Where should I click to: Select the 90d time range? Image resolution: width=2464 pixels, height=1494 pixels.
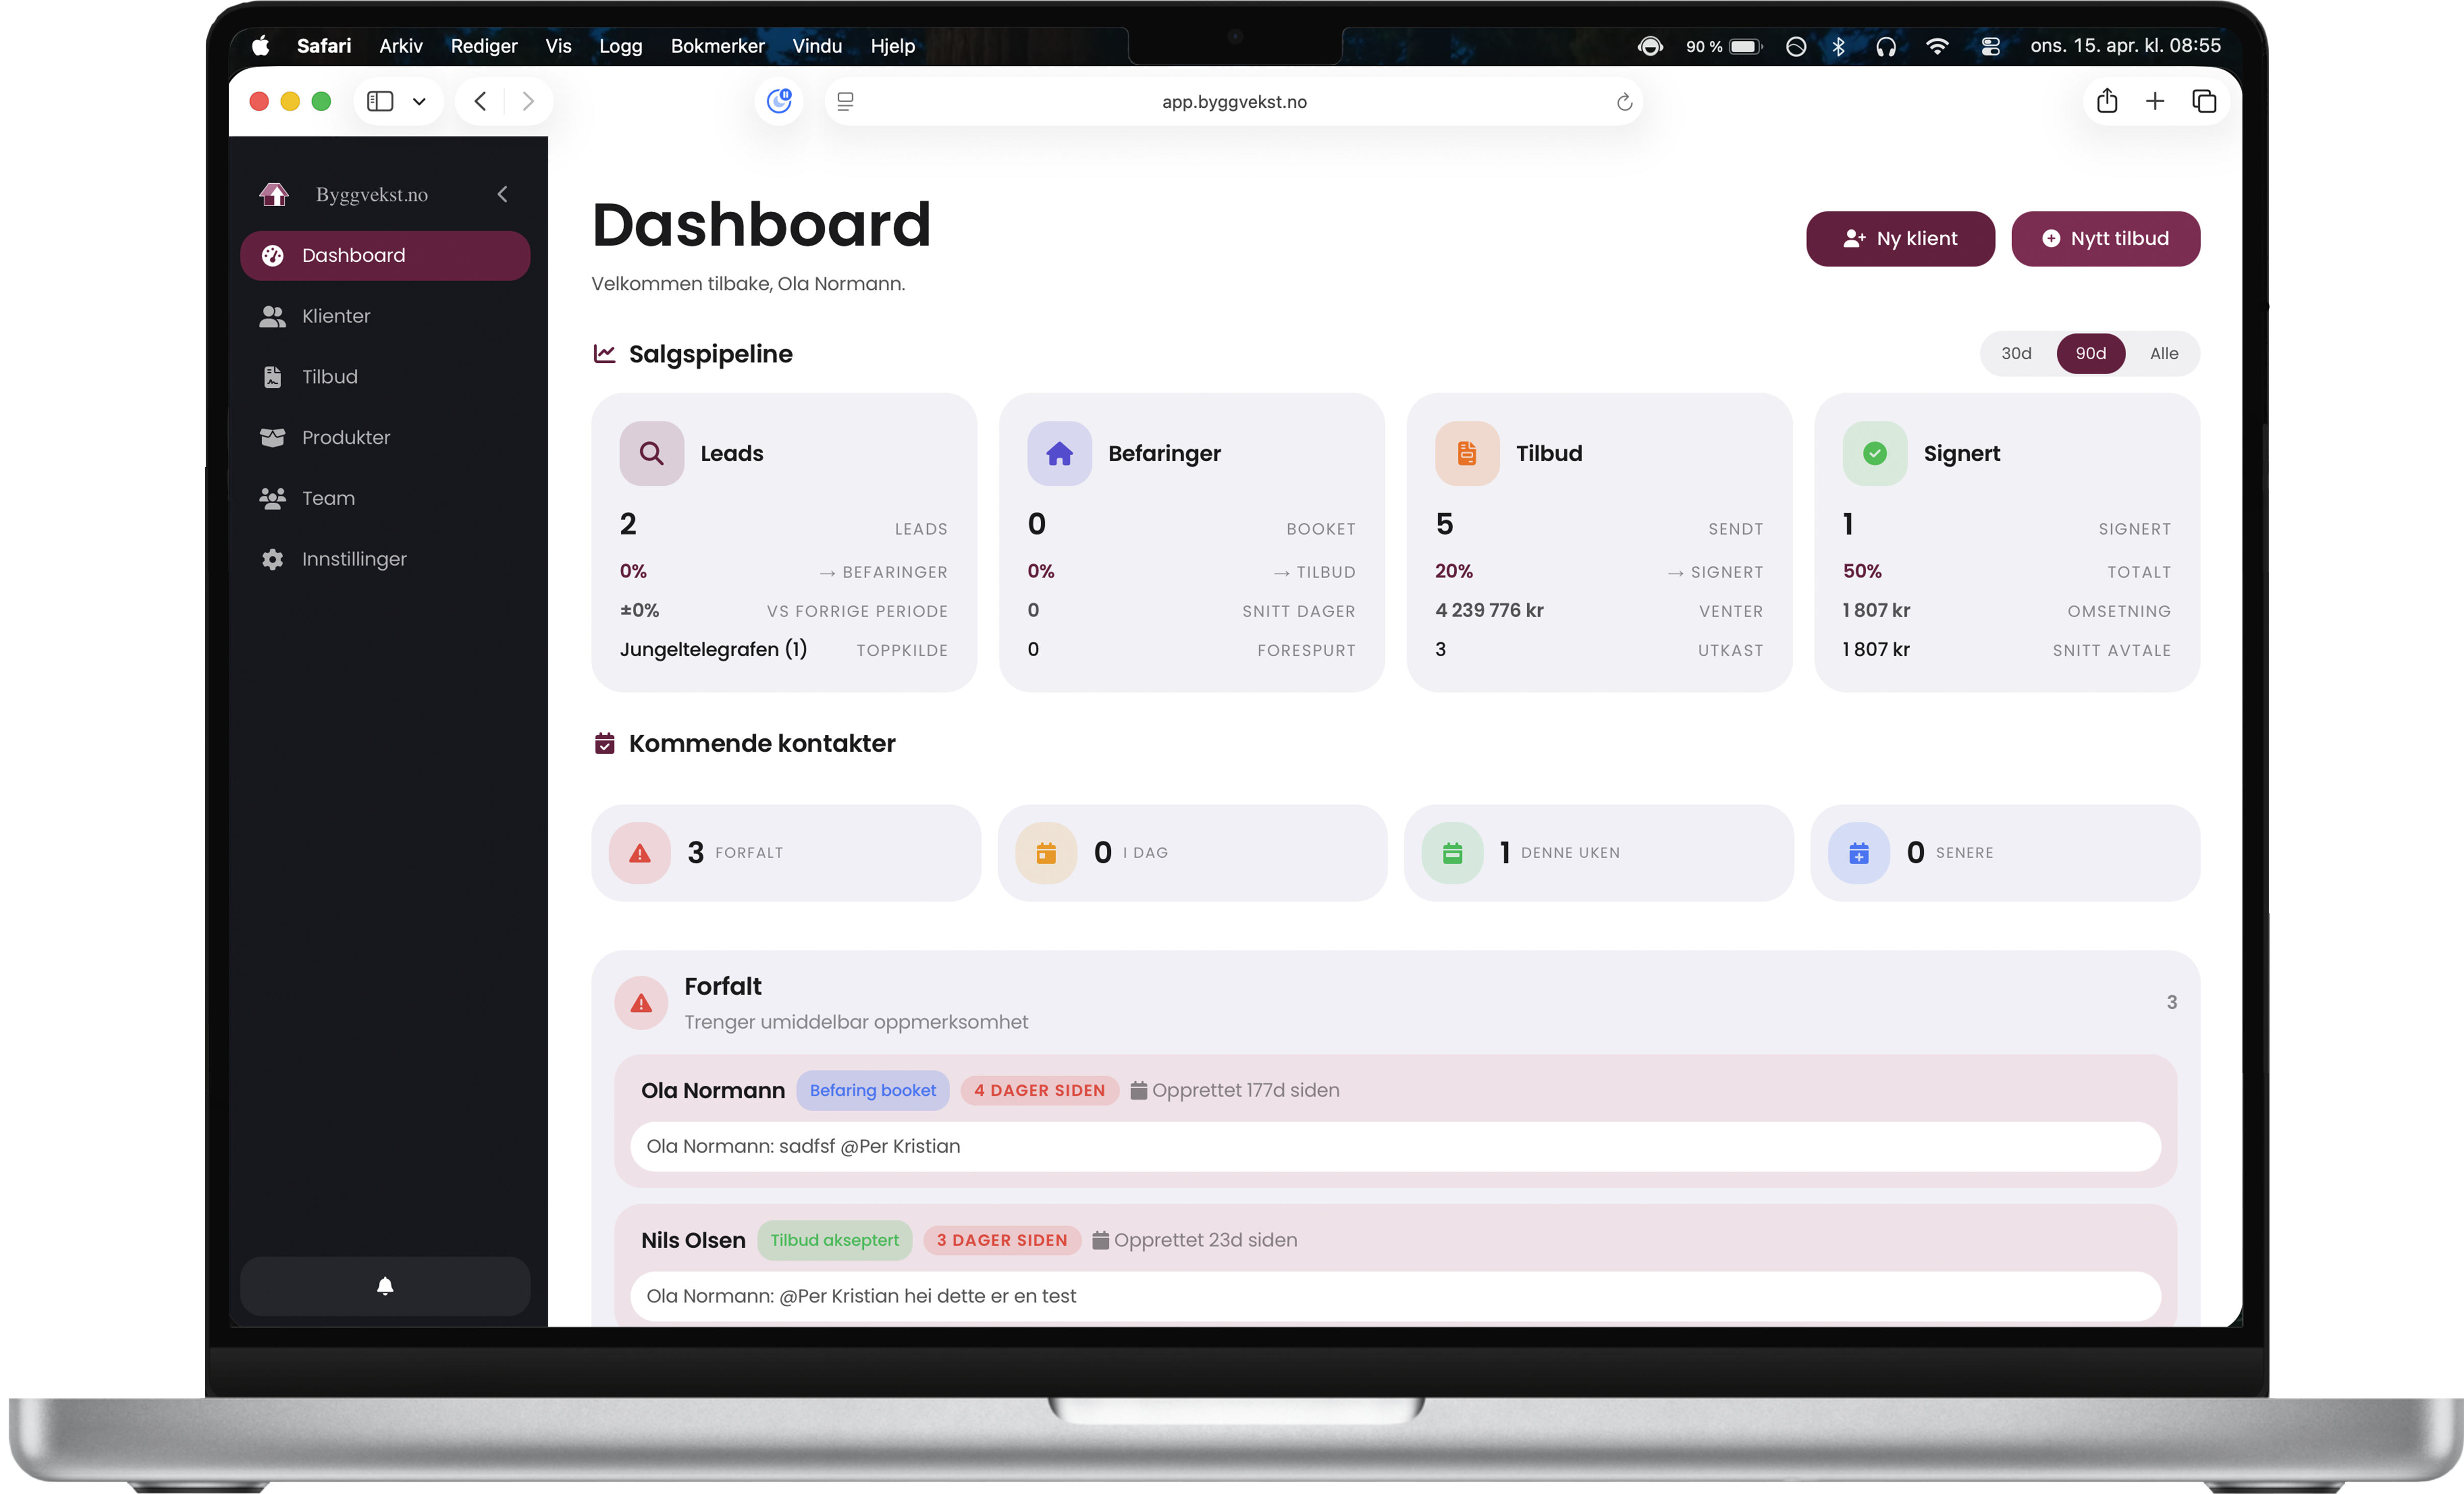[2091, 353]
